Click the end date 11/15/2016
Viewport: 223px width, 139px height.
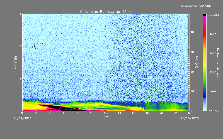point(190,118)
